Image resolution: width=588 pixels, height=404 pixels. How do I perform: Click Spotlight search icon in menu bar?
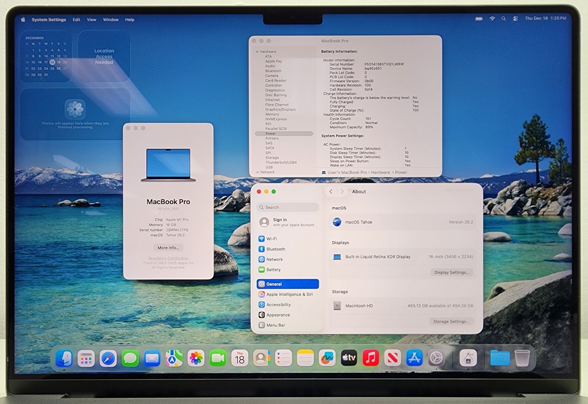(503, 18)
